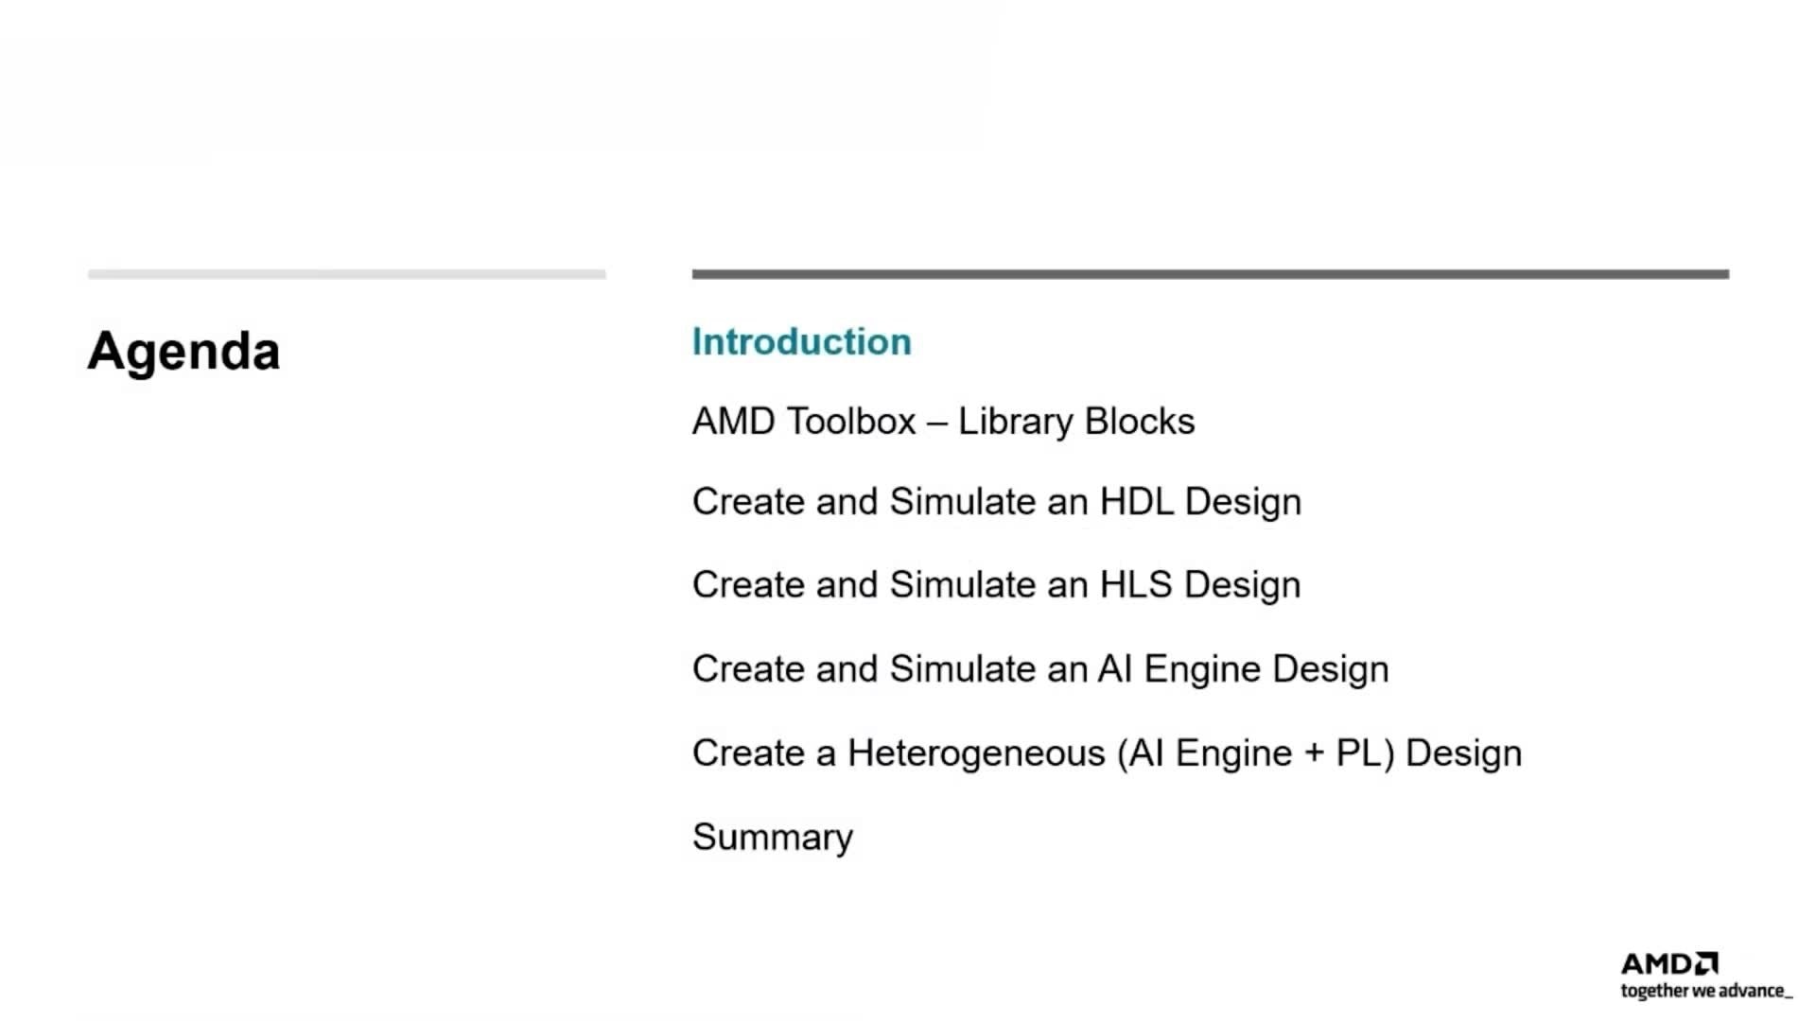Click the word Heterogeneous in agenda

[x=975, y=753]
